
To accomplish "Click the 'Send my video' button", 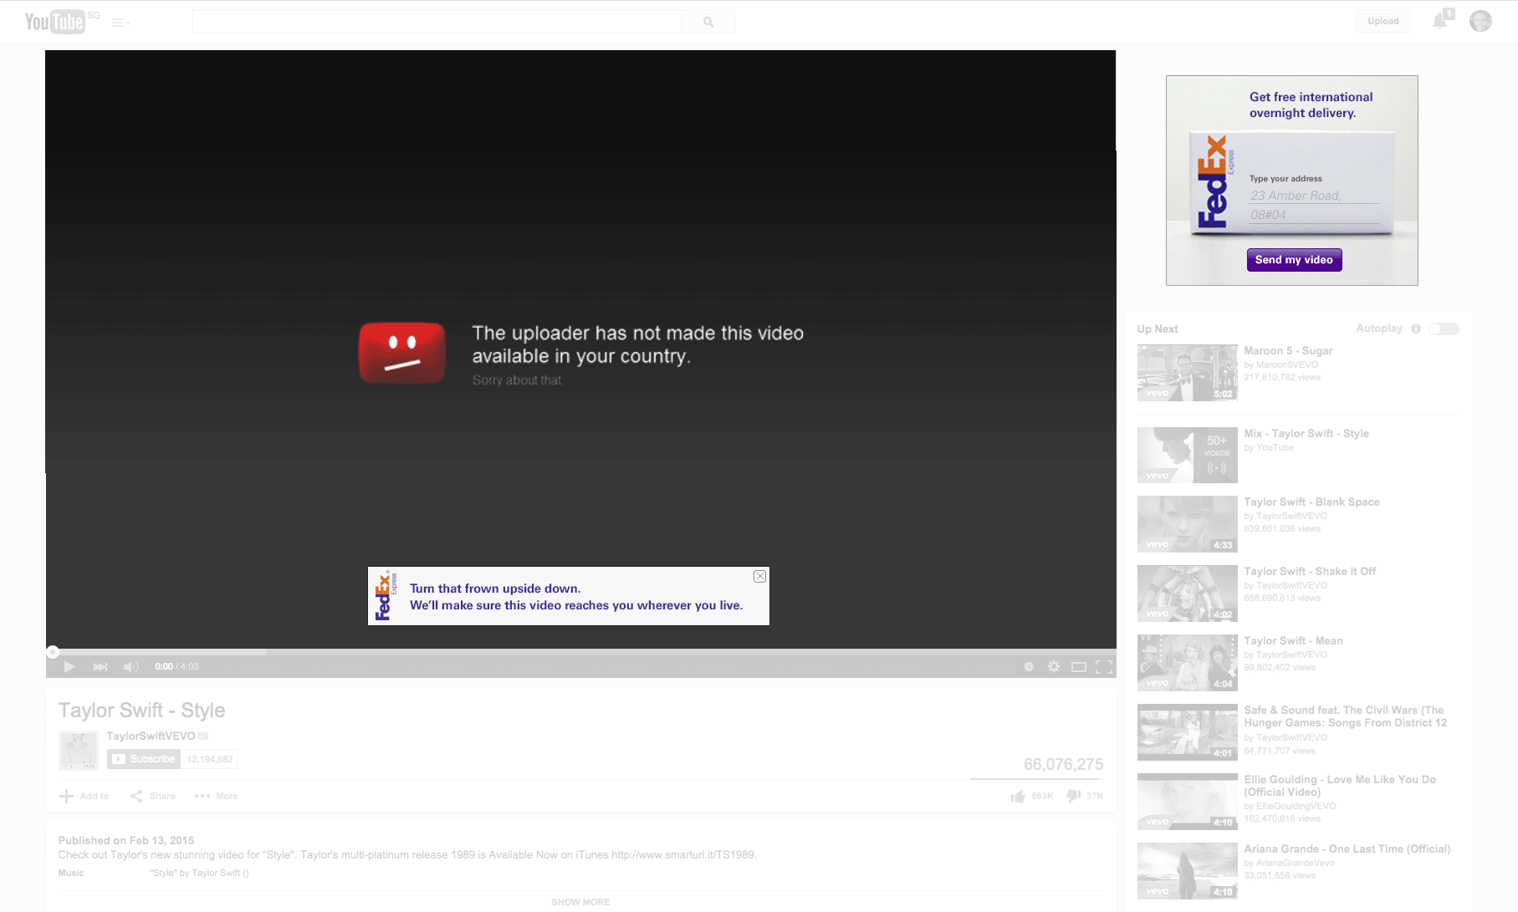I will point(1294,260).
